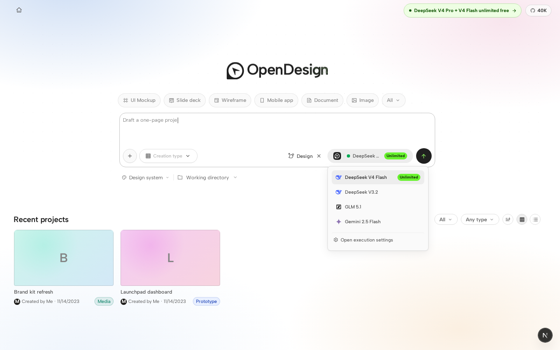Click the Unlimited badge in model selector button

pos(395,156)
